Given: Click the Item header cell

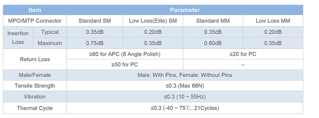Looking at the screenshot, I should pos(35,10).
